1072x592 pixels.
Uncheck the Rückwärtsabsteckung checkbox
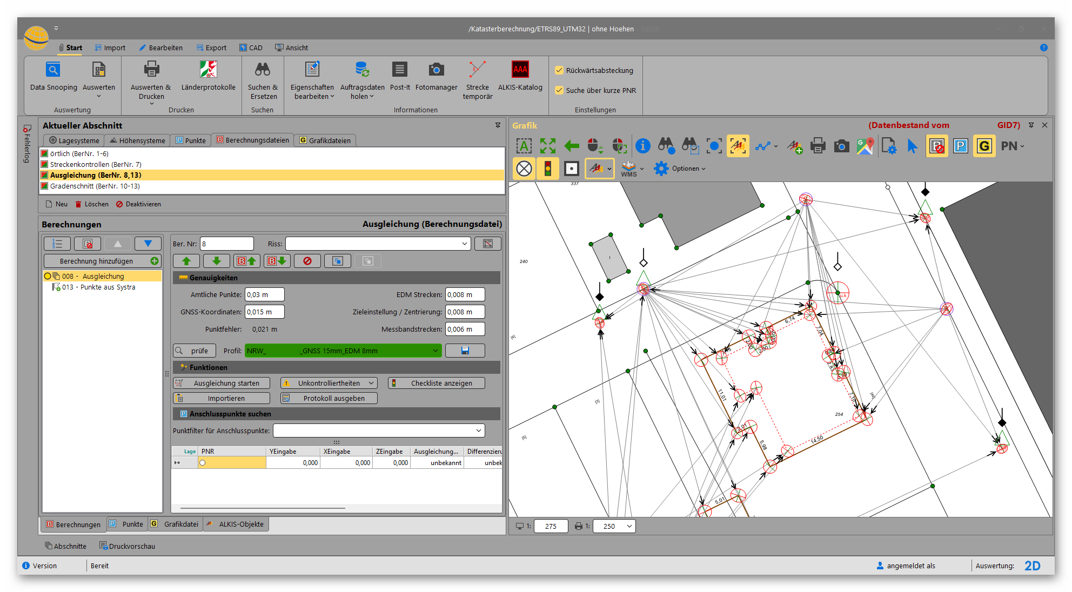tap(559, 70)
